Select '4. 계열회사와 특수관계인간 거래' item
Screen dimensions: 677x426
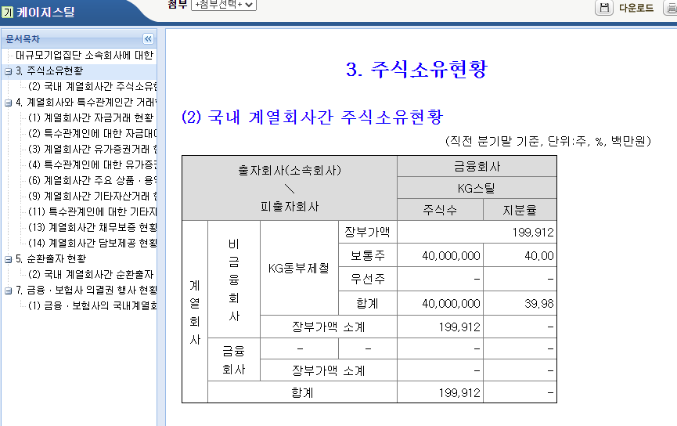pyautogui.click(x=86, y=103)
